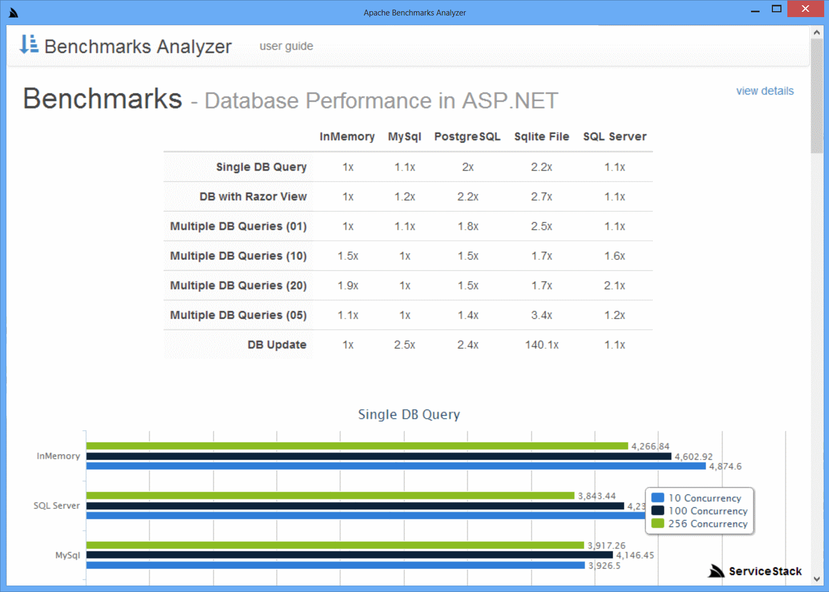Click the InMemory chart axis label
Screen dimensions: 829x592
58,456
